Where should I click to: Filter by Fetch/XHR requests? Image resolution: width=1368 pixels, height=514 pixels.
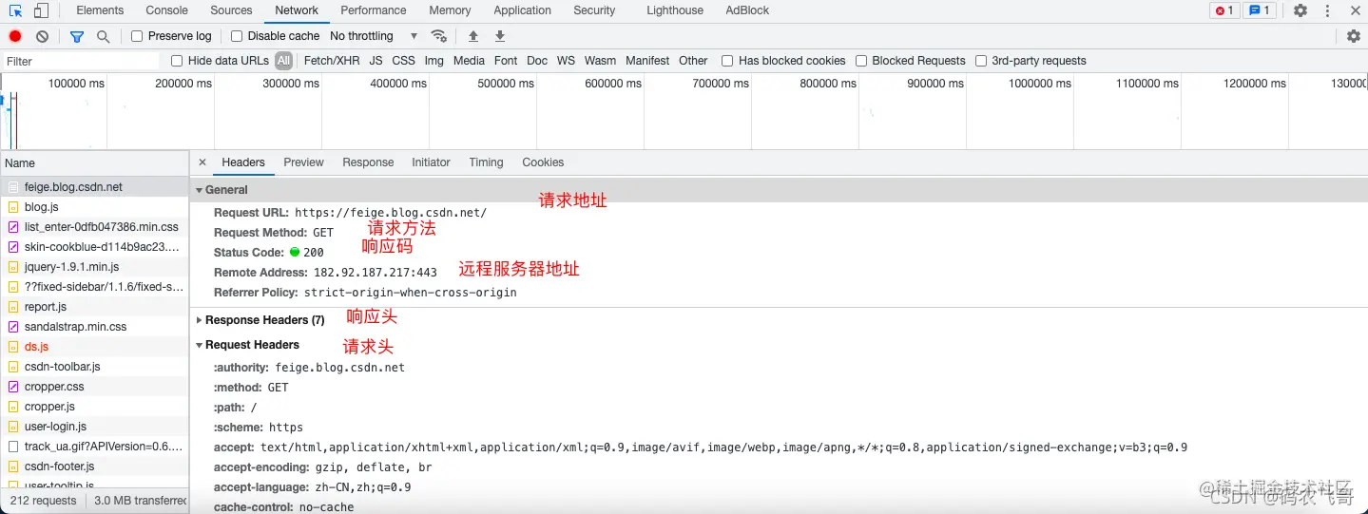(332, 61)
